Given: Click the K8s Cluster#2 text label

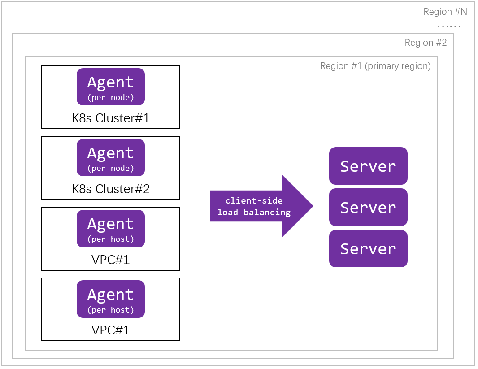Looking at the screenshot, I should pyautogui.click(x=110, y=189).
